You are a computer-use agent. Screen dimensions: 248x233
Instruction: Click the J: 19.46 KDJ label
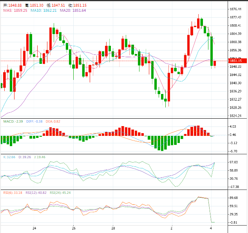pyautogui.click(x=40, y=157)
